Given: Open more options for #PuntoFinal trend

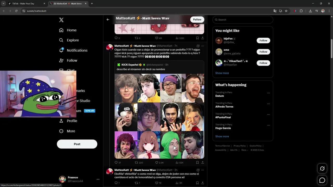Looking at the screenshot, I should click(268, 115).
